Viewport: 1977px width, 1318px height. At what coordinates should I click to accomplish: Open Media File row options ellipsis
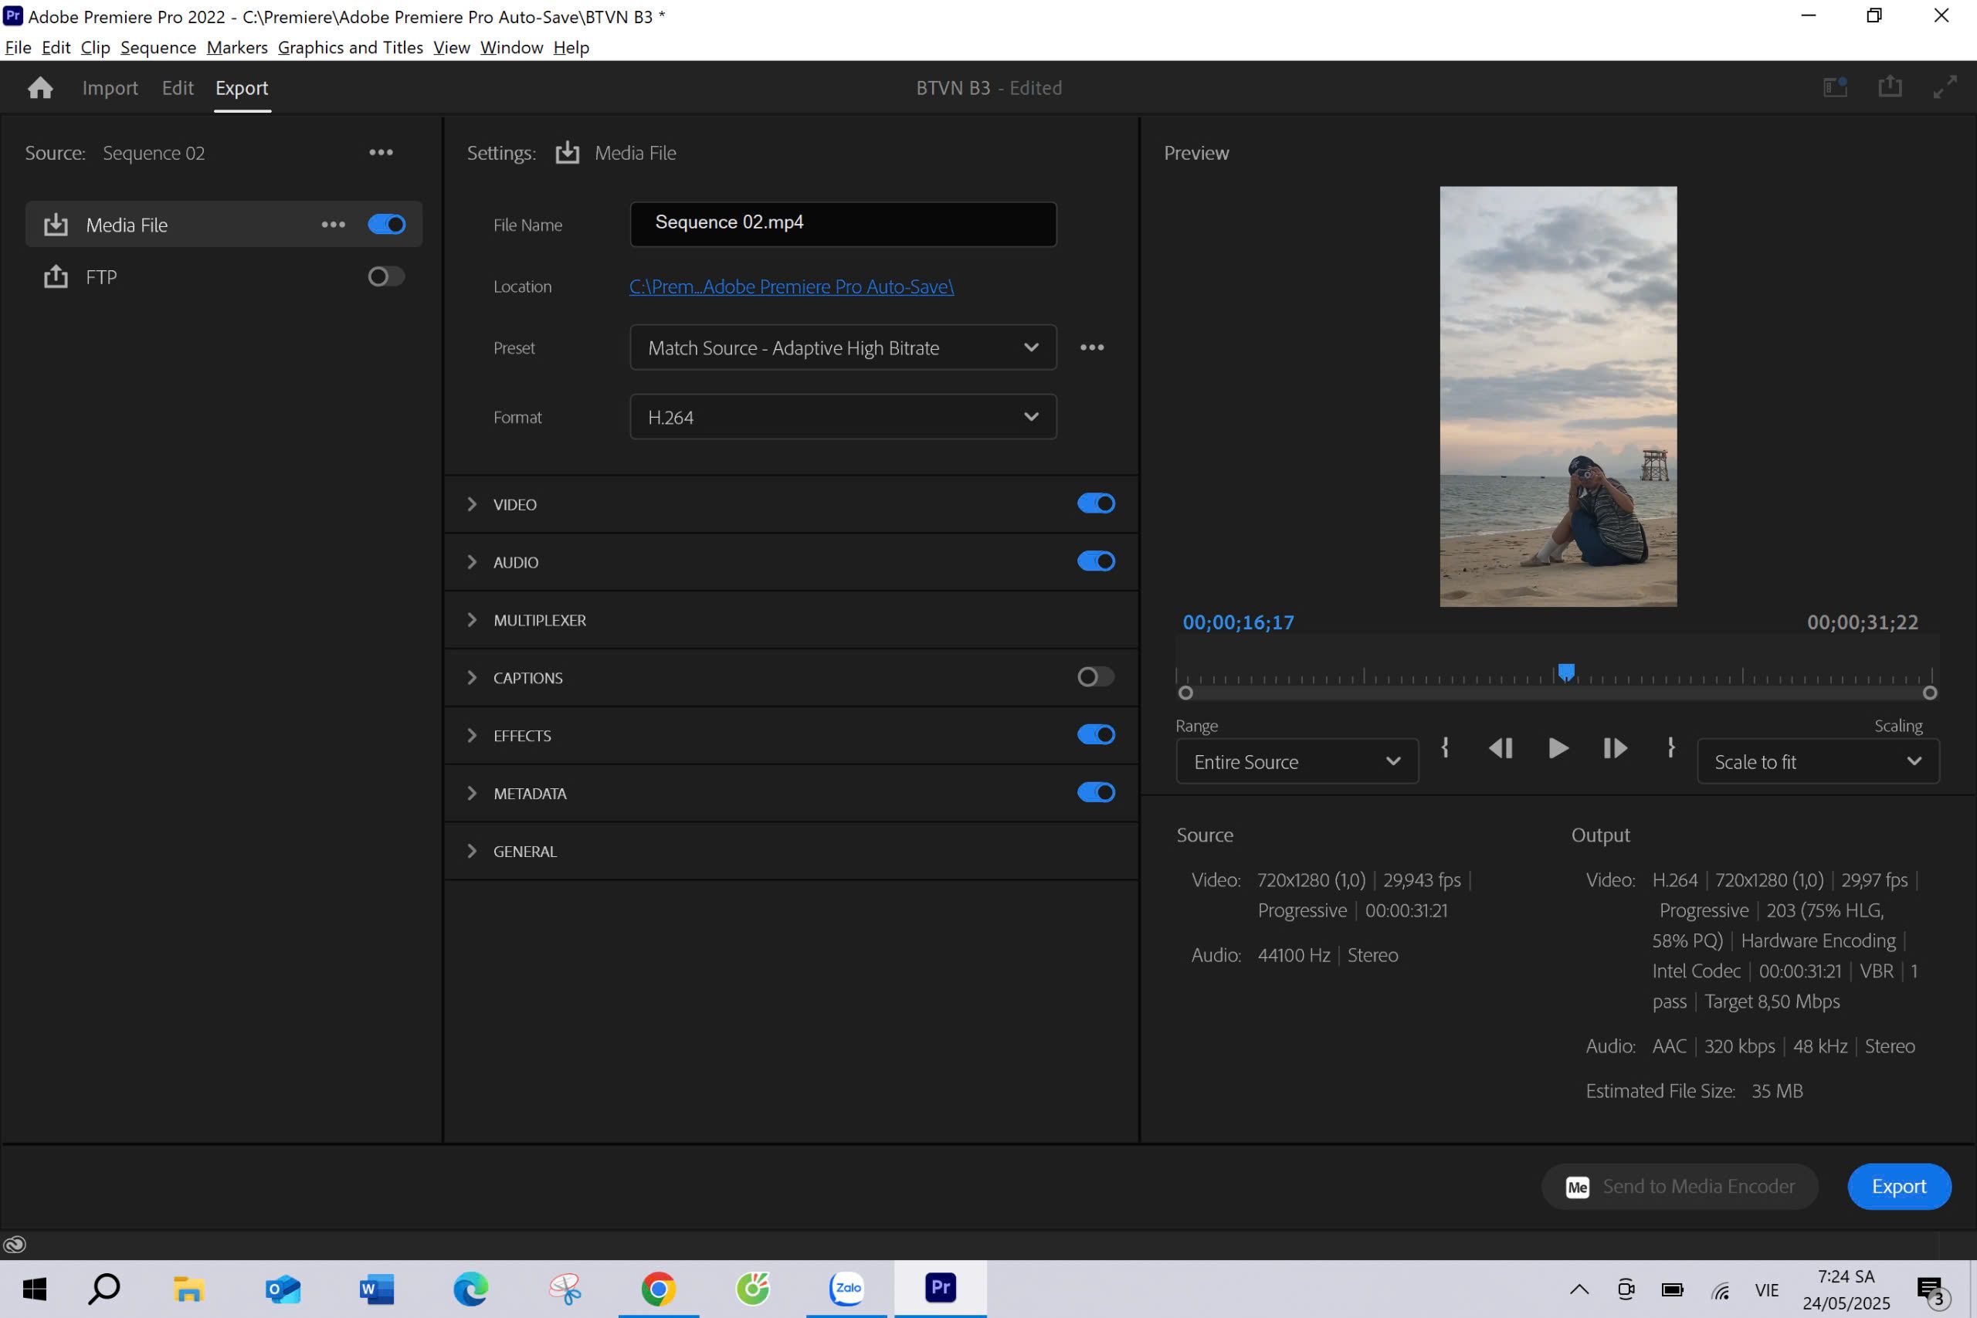point(333,225)
